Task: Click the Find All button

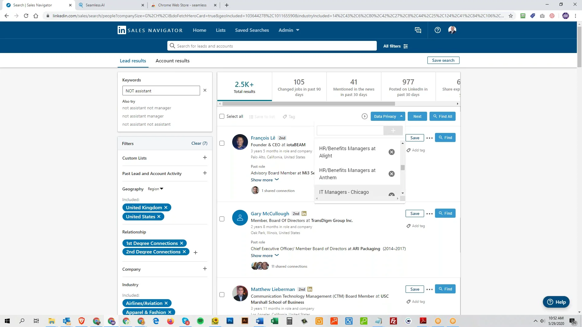Action: [x=443, y=116]
